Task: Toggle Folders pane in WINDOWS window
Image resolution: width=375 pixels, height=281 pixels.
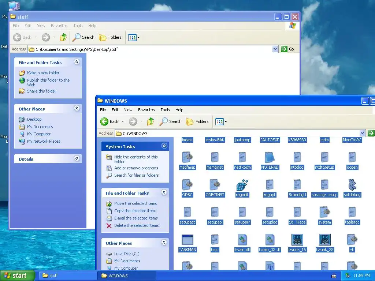Action: click(197, 121)
